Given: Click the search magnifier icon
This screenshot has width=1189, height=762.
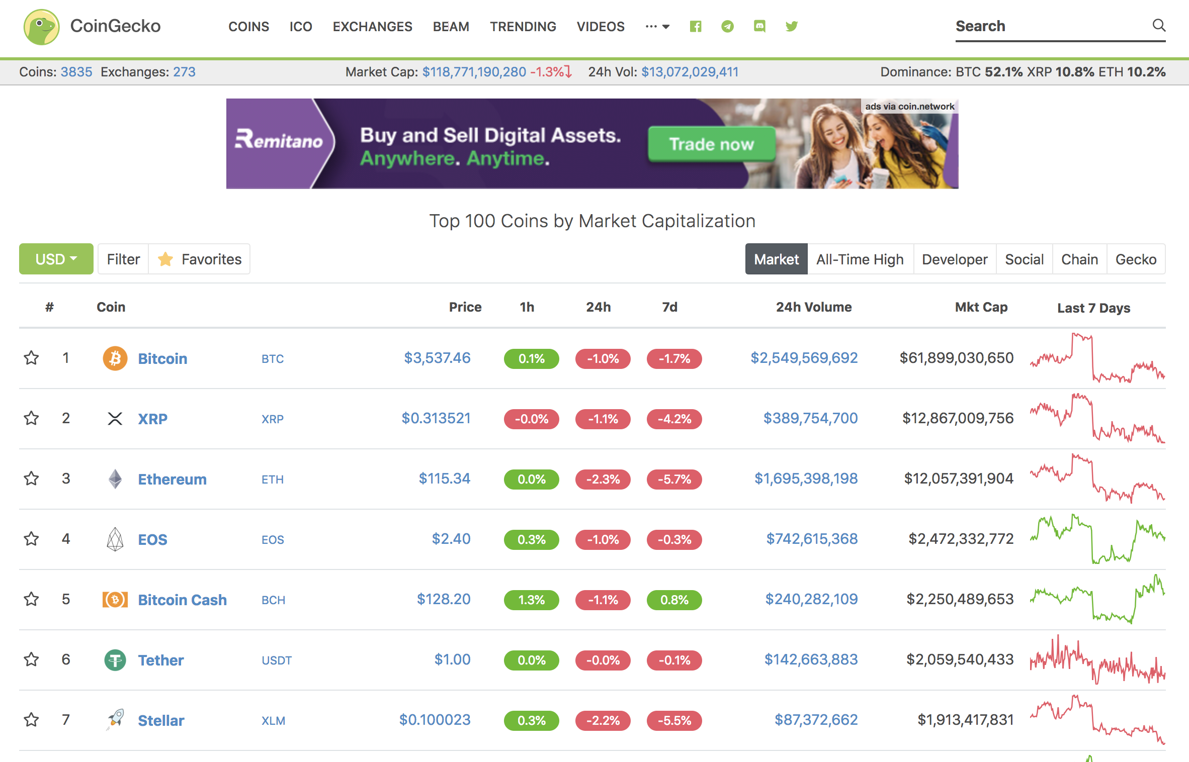Looking at the screenshot, I should (x=1159, y=25).
